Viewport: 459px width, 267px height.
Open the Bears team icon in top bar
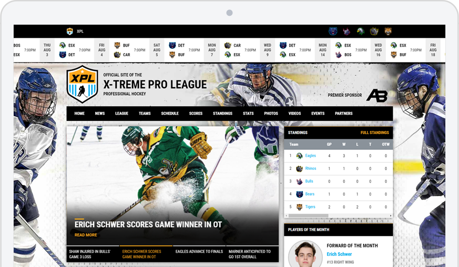(333, 32)
